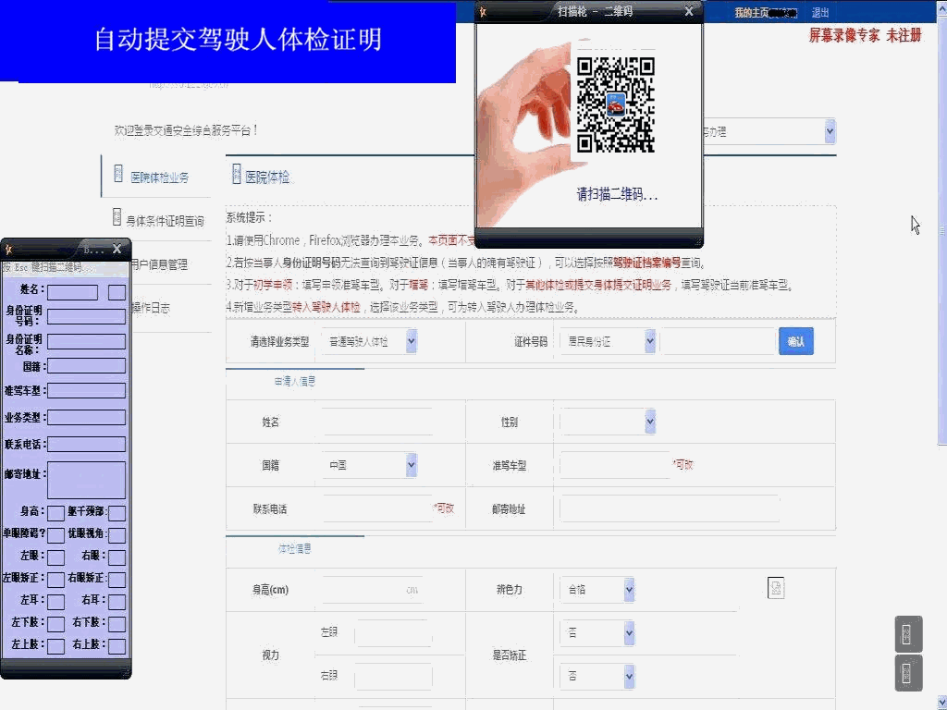Click the 身份证明号码 field in purple window
The width and height of the screenshot is (947, 710).
86,316
